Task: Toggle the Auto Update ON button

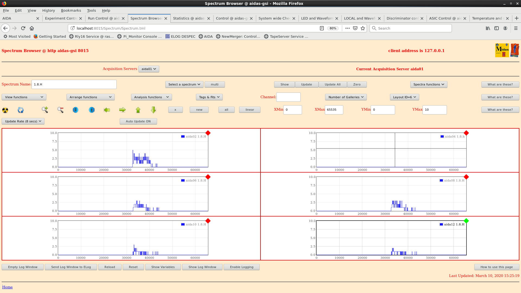Action: point(138,121)
